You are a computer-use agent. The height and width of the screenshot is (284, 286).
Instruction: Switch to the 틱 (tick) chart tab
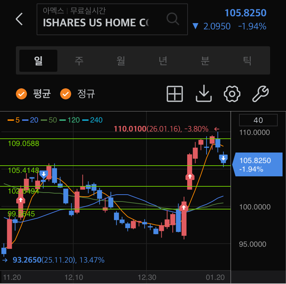(x=247, y=61)
